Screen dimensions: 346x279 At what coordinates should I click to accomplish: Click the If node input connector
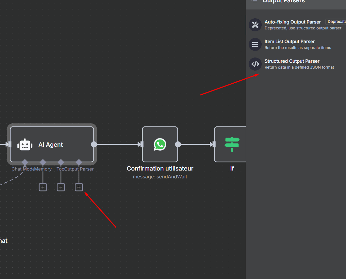tap(214, 144)
